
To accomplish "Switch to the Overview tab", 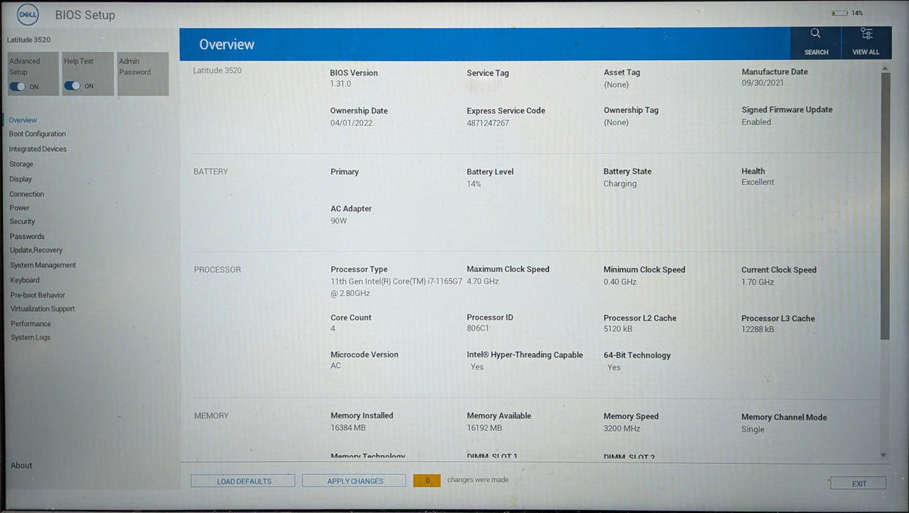I will pyautogui.click(x=23, y=119).
